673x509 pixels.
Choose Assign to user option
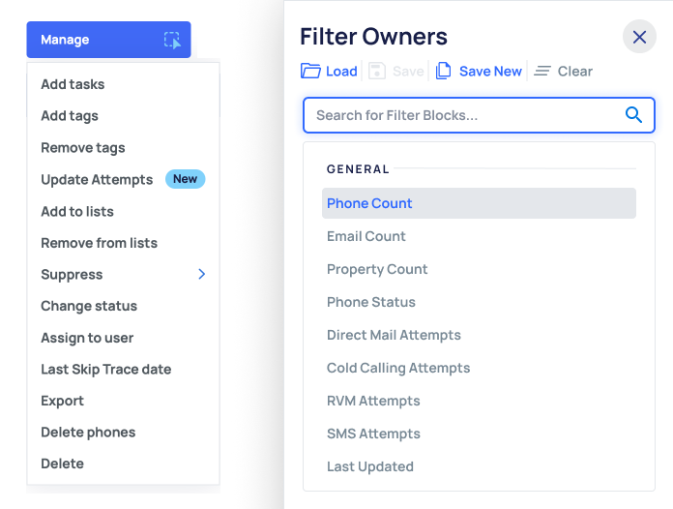pyautogui.click(x=87, y=338)
